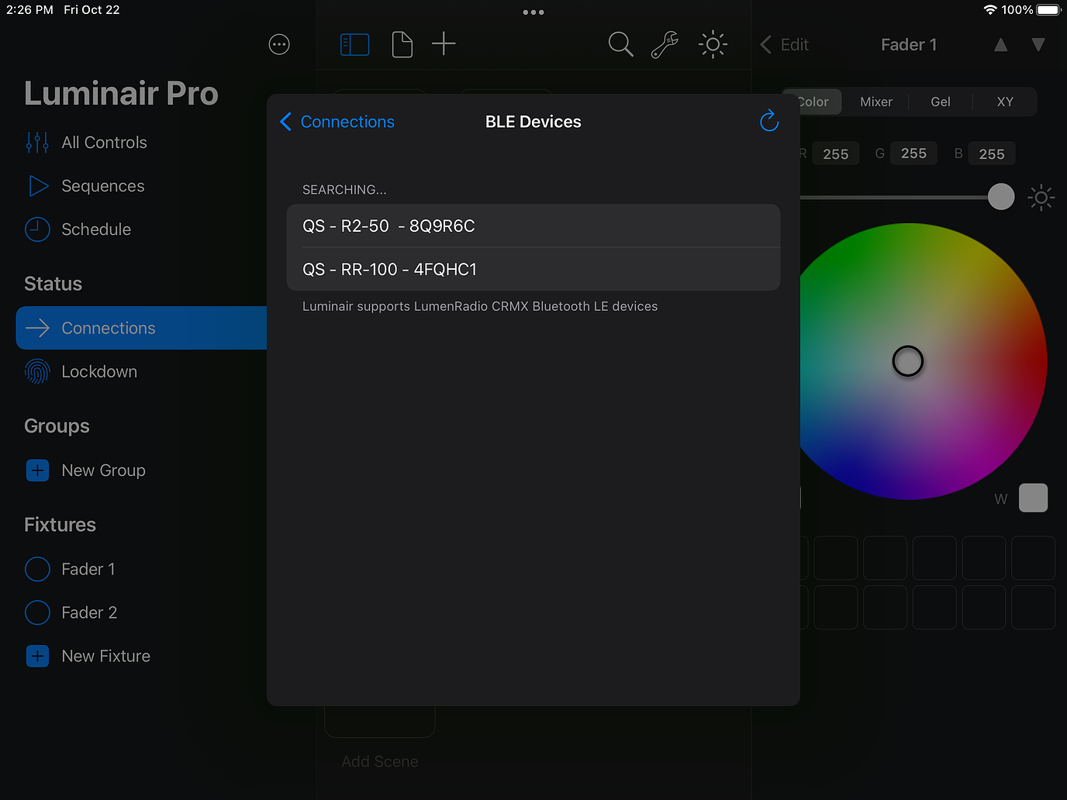Refresh the BLE device search
This screenshot has width=1067, height=800.
click(x=768, y=121)
